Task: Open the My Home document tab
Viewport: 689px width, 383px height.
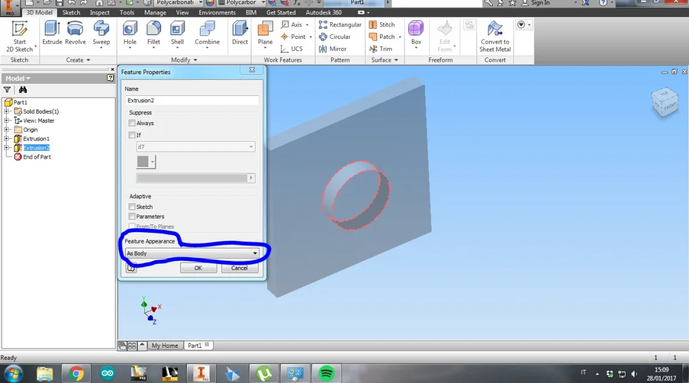Action: (165, 346)
